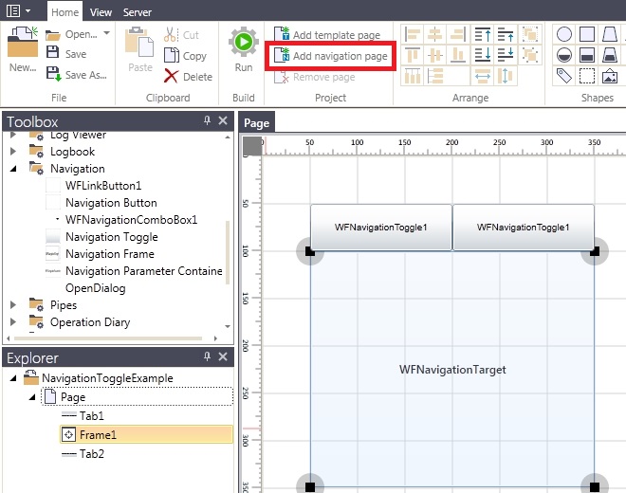Collapse the Navigation toolbox folder

click(x=14, y=169)
